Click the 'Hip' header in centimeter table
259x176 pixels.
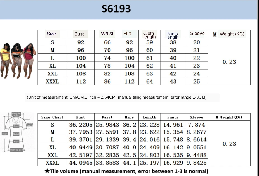[x=127, y=34]
